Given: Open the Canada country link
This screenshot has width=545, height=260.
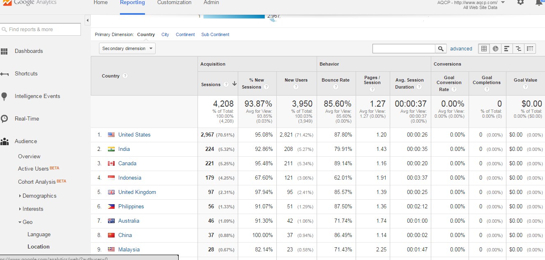Looking at the screenshot, I should coord(127,164).
